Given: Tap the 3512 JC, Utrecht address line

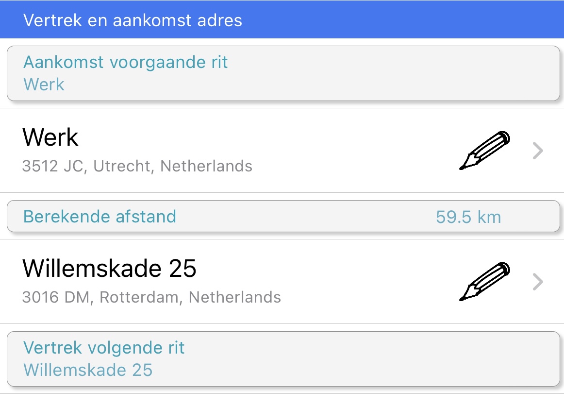Looking at the screenshot, I should point(137,166).
